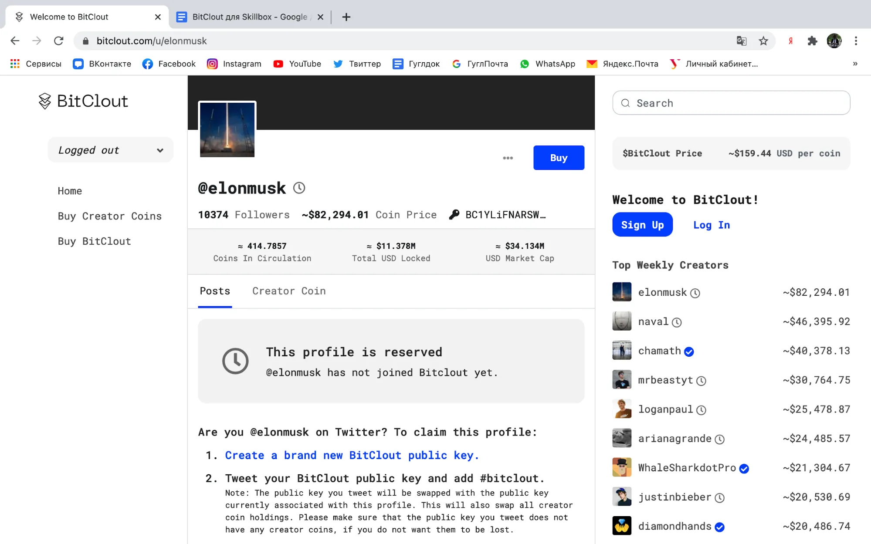Open Buy Creator Coins in the sidebar

click(109, 216)
